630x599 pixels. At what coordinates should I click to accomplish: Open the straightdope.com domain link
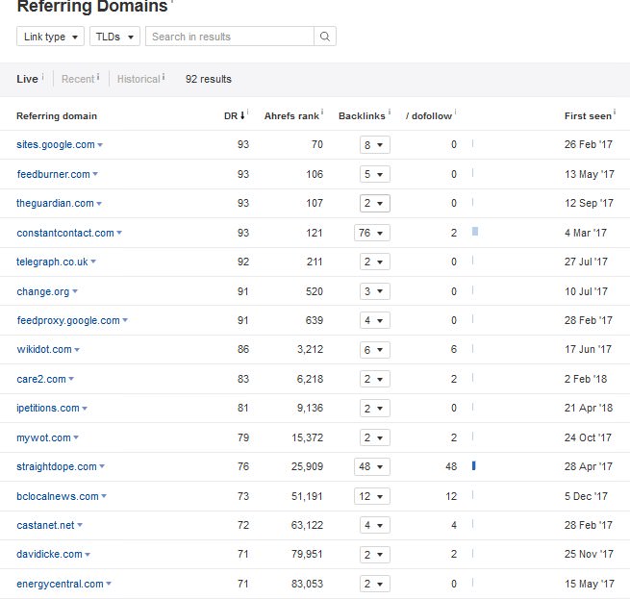coord(57,467)
